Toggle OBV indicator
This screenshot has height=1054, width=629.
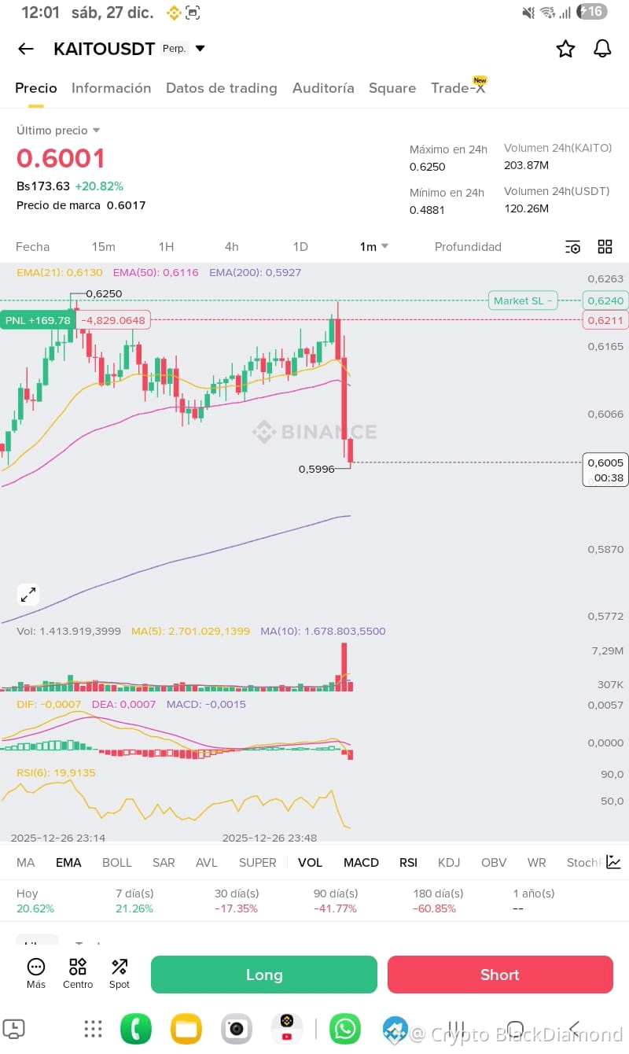(494, 863)
